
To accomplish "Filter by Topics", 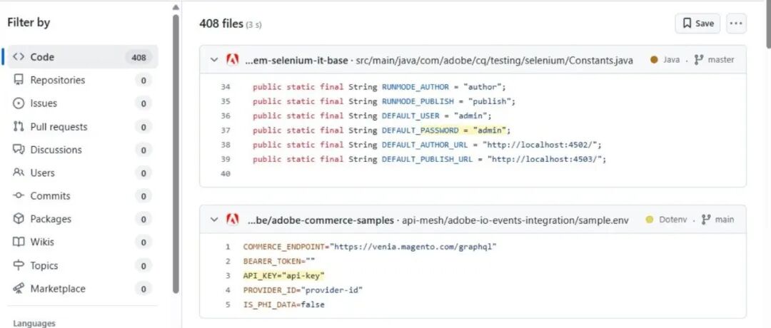I will pos(83,266).
